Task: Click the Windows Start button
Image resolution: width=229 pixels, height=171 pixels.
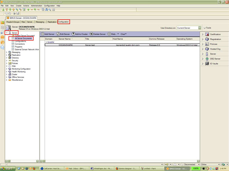Action: [x=7, y=169]
